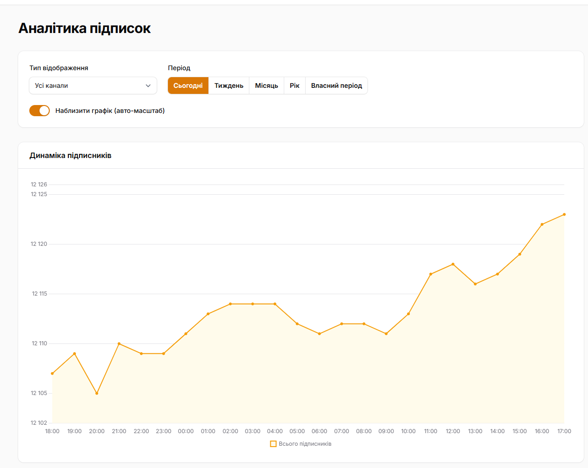This screenshot has width=588, height=468.
Task: Select the 12:00 peak data point
Action: click(453, 264)
